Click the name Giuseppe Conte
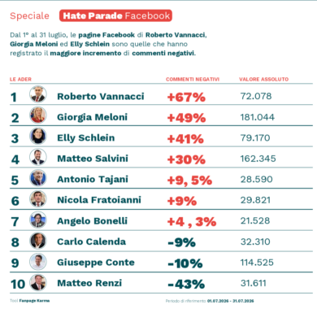317x309 pixels. pyautogui.click(x=96, y=263)
